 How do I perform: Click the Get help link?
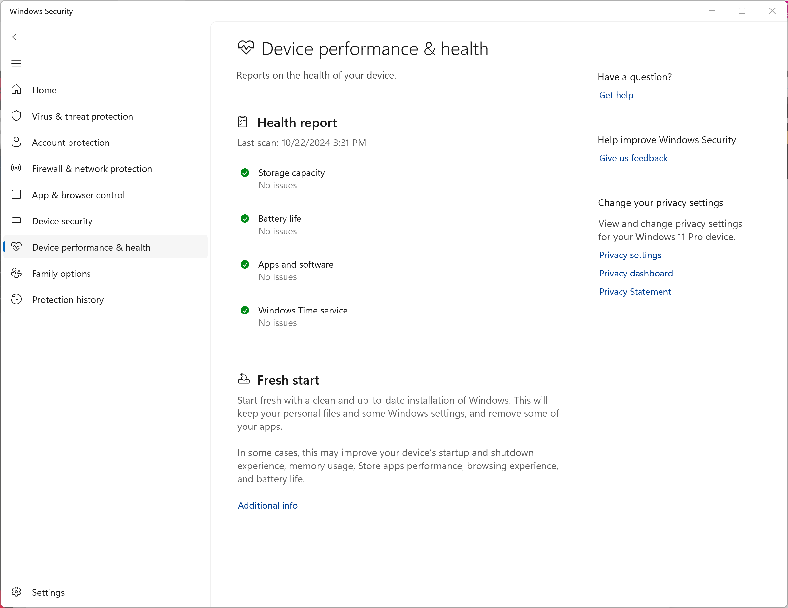[x=616, y=95]
